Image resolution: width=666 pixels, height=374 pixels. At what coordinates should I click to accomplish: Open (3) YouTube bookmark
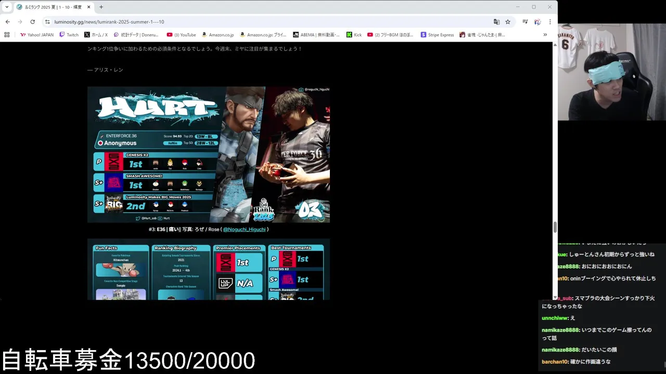tap(181, 35)
